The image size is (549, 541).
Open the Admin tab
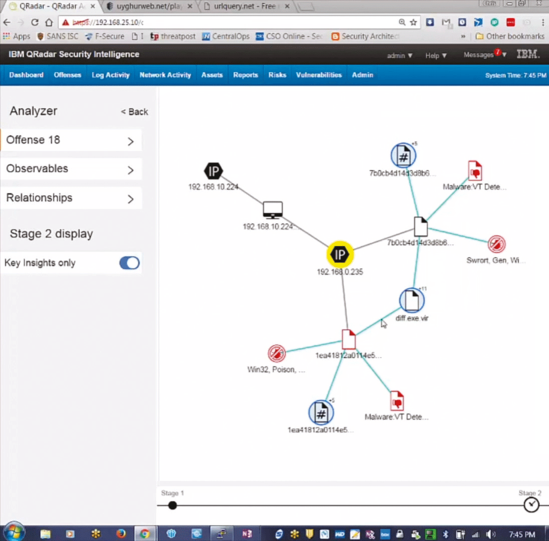click(362, 75)
